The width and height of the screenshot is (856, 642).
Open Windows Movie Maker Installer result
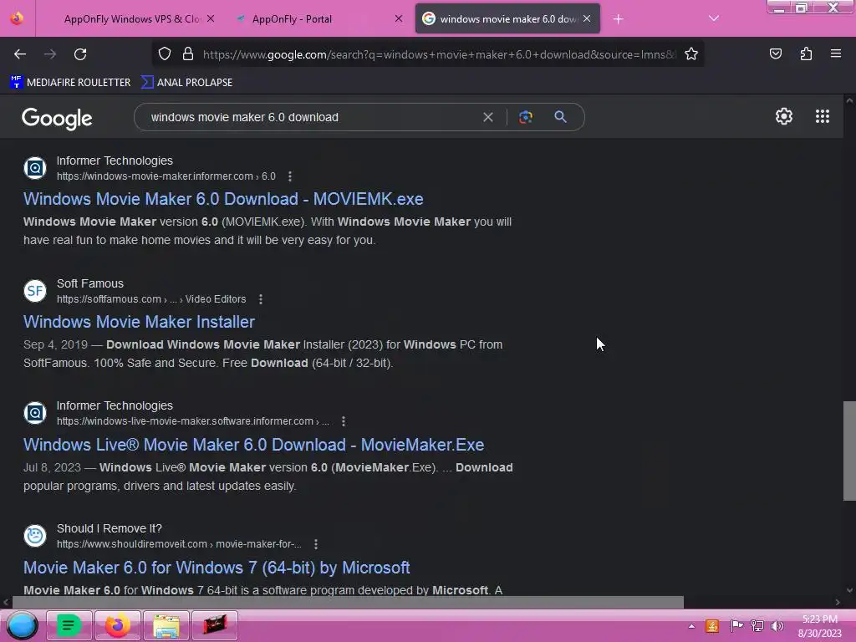click(x=139, y=322)
